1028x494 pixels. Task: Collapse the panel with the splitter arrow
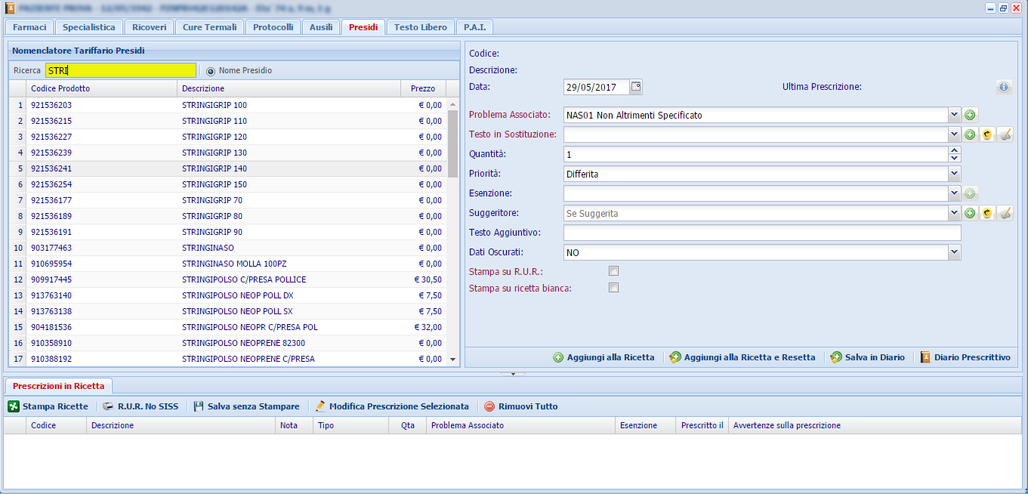coord(513,373)
